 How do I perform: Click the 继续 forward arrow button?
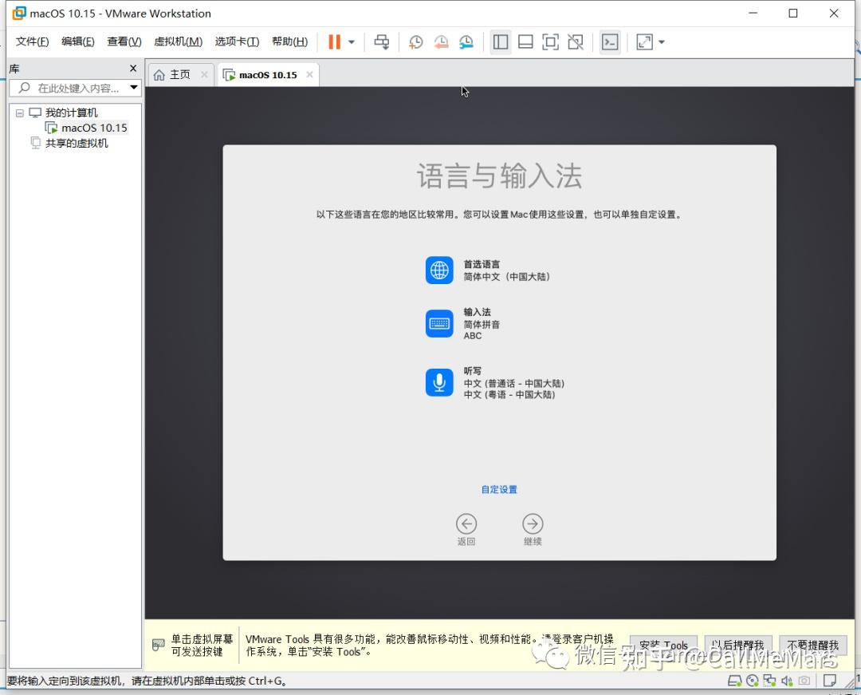point(533,524)
